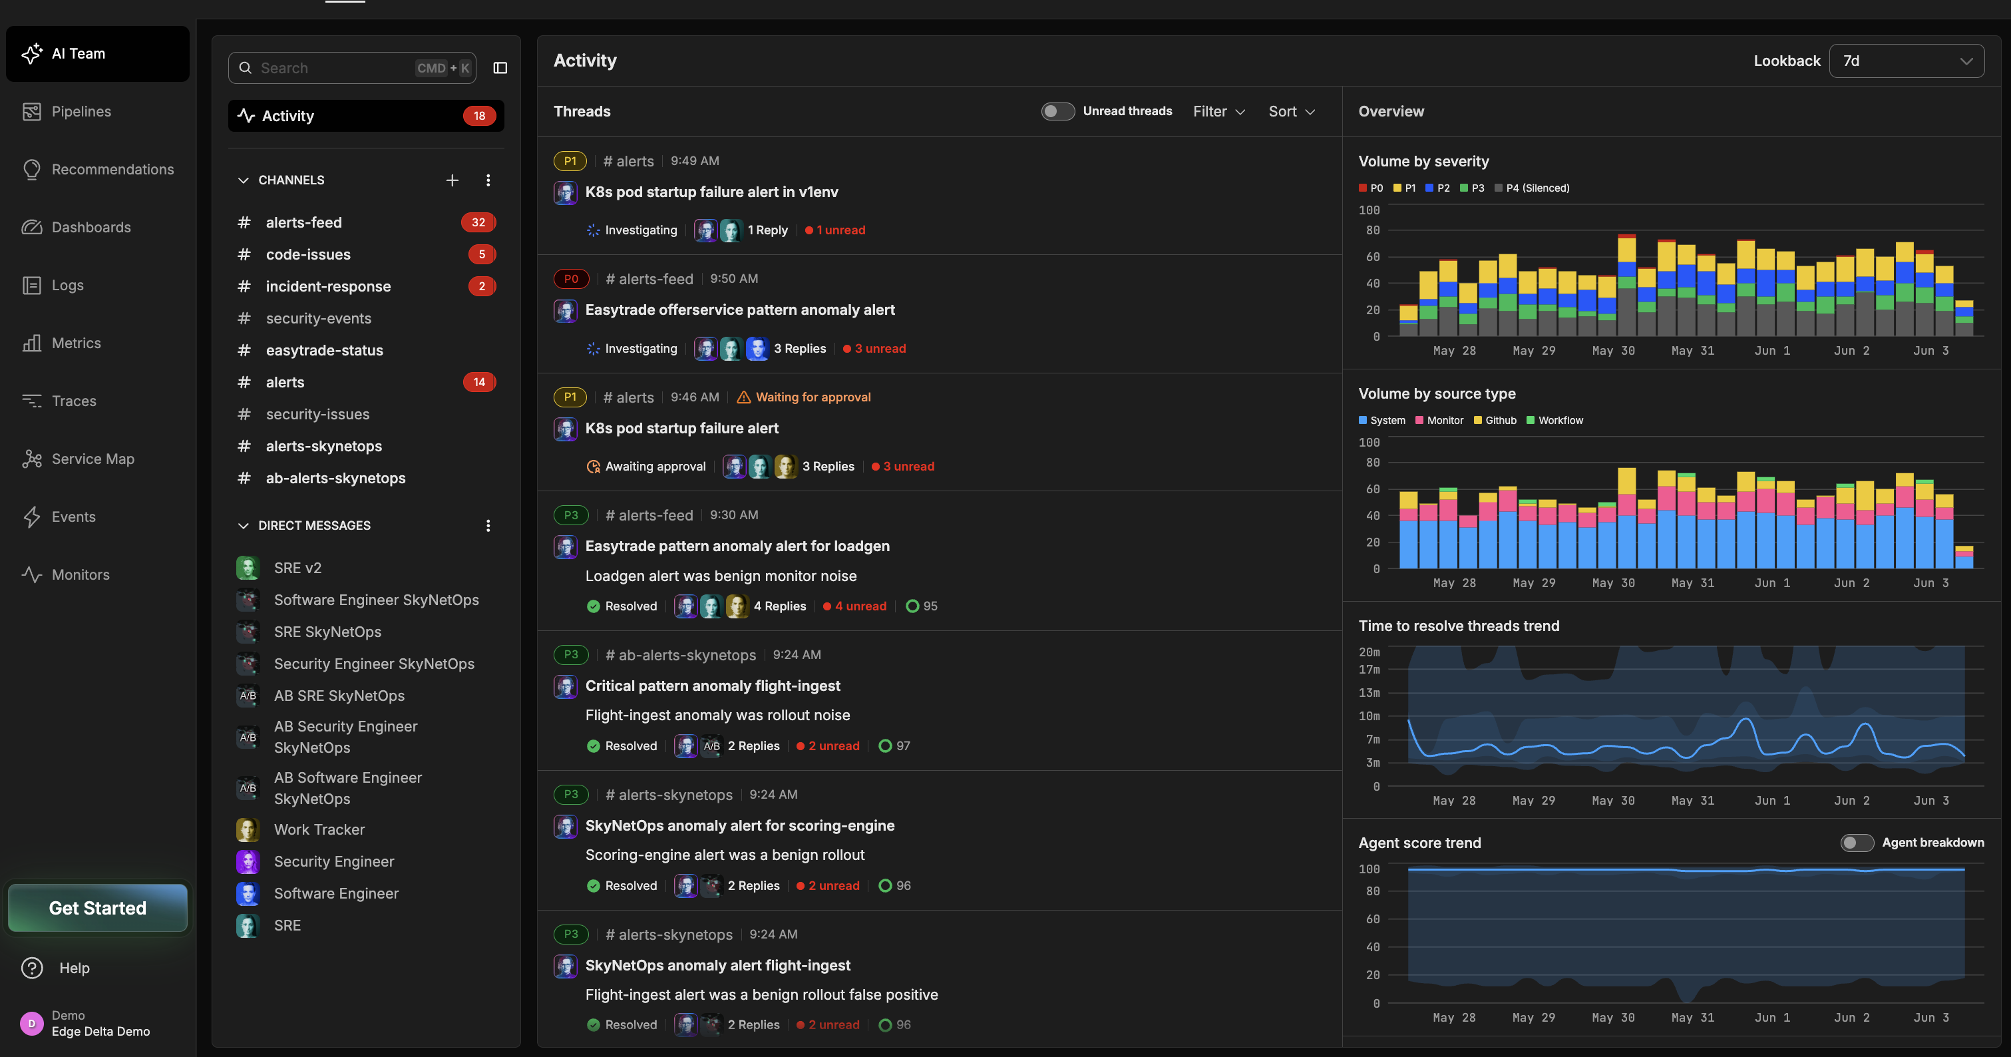Open the Sort dropdown

pos(1291,112)
